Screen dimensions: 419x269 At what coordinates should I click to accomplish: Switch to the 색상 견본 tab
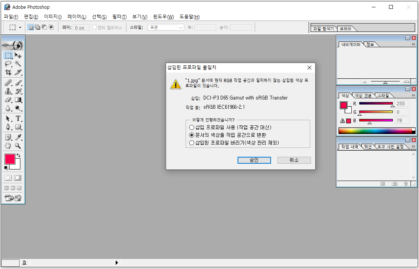[363, 96]
